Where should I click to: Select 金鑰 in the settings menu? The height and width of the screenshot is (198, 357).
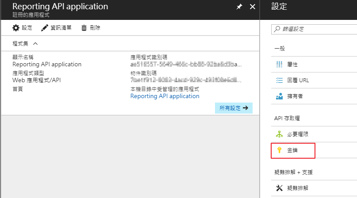pyautogui.click(x=292, y=150)
